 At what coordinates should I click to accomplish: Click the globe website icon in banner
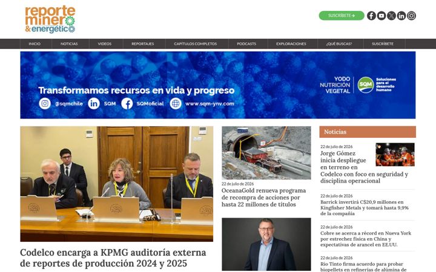(x=176, y=103)
